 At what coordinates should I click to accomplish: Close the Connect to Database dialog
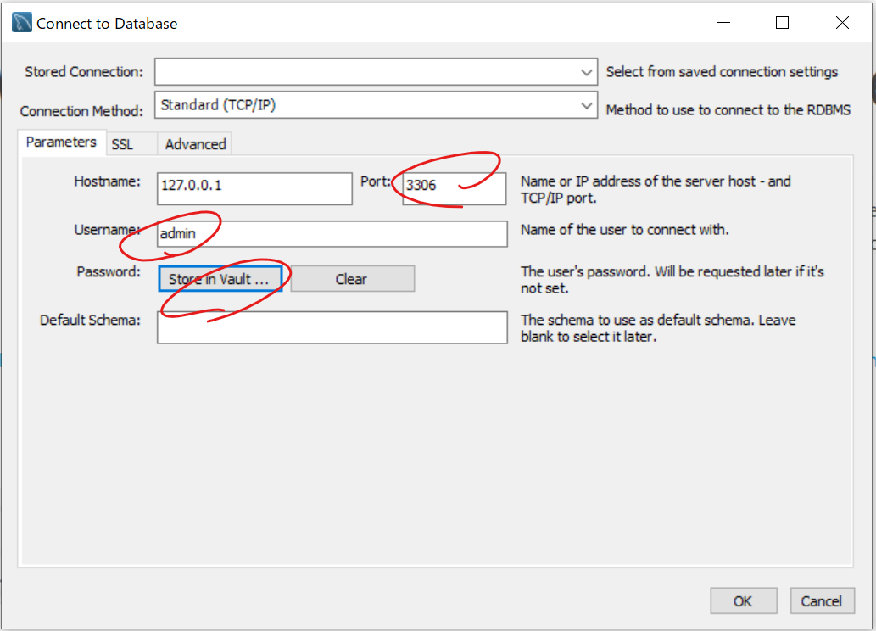[842, 23]
